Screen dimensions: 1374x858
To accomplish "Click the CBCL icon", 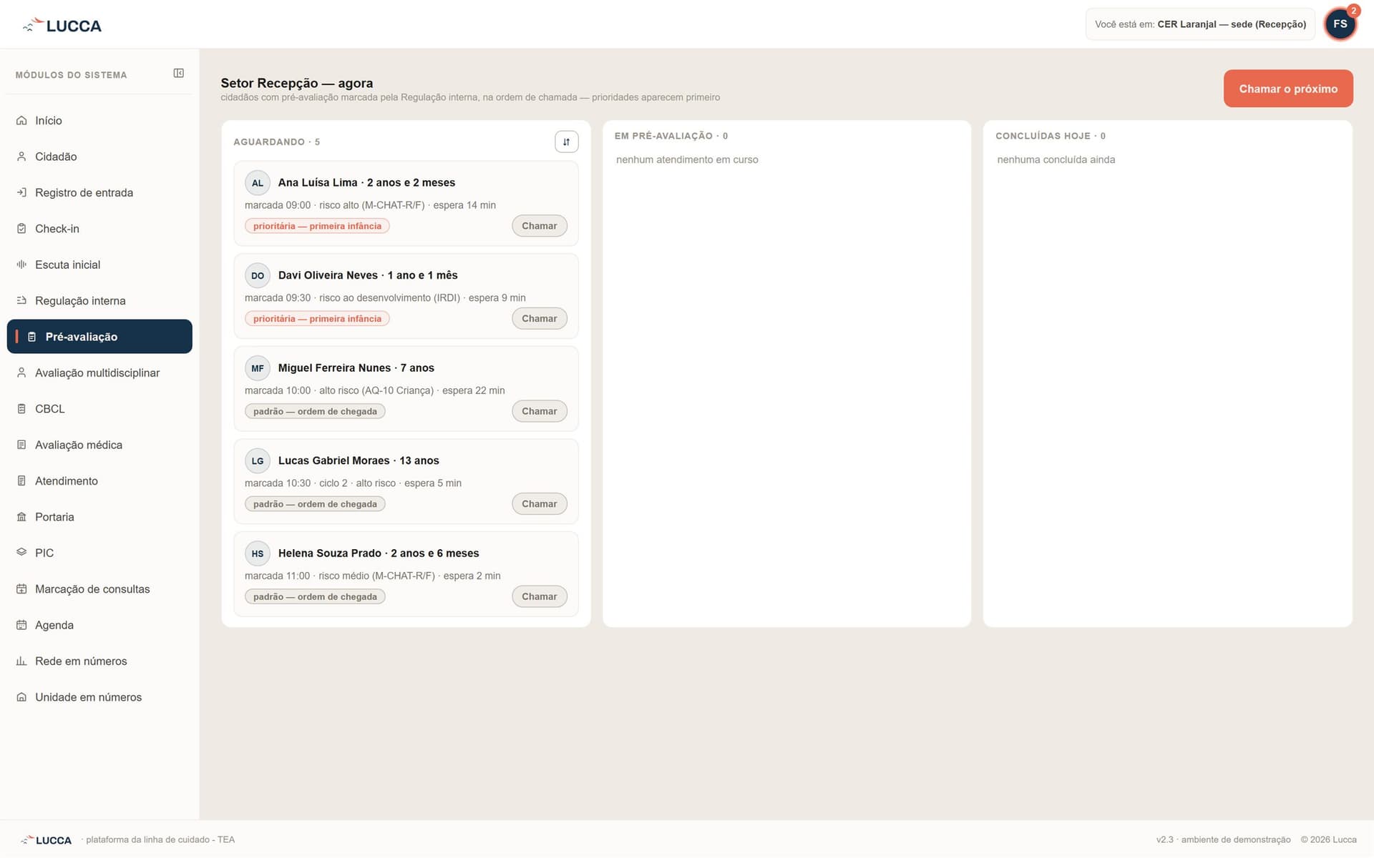I will (x=21, y=409).
